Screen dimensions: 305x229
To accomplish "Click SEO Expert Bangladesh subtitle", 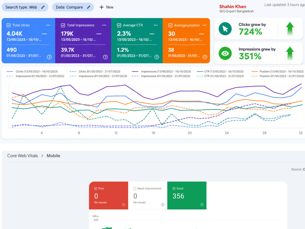I will pos(237,11).
